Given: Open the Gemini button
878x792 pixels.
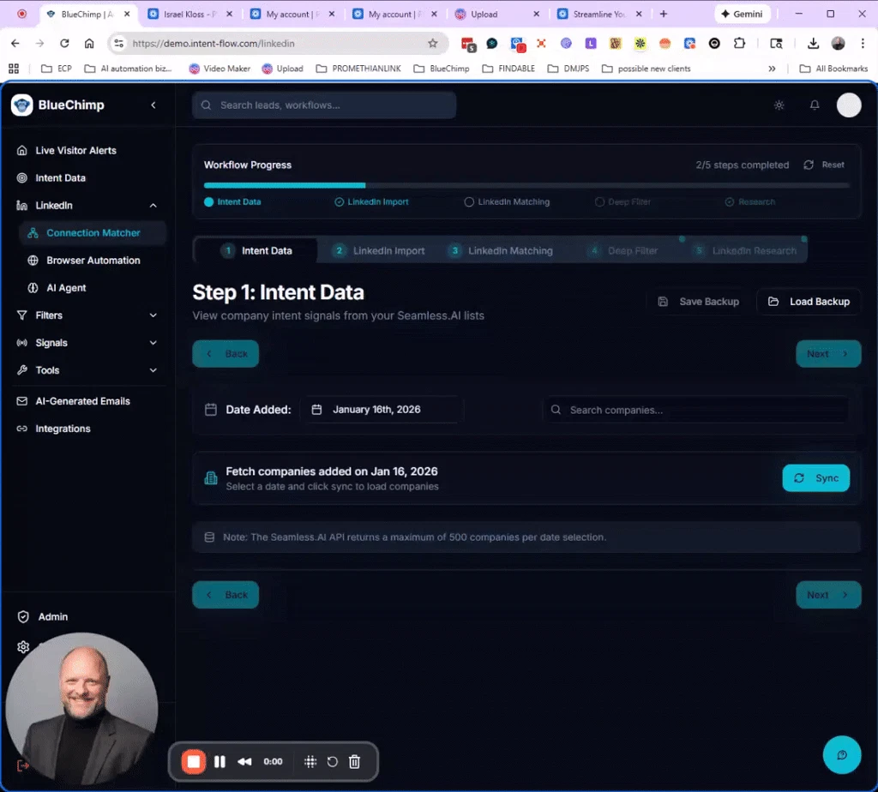Looking at the screenshot, I should [742, 14].
